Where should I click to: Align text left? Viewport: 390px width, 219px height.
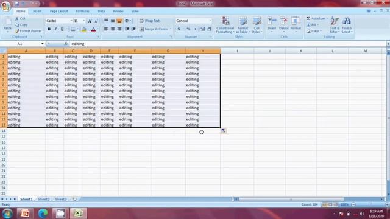[x=106, y=29]
